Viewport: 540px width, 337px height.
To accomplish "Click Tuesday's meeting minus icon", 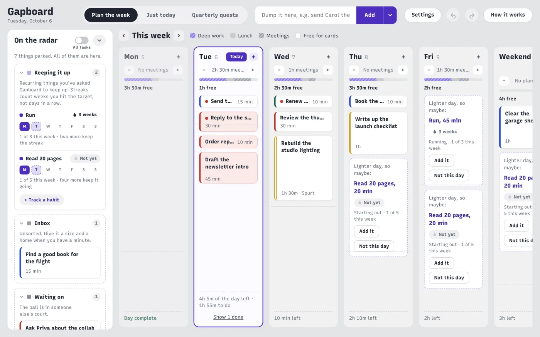I will [x=204, y=70].
